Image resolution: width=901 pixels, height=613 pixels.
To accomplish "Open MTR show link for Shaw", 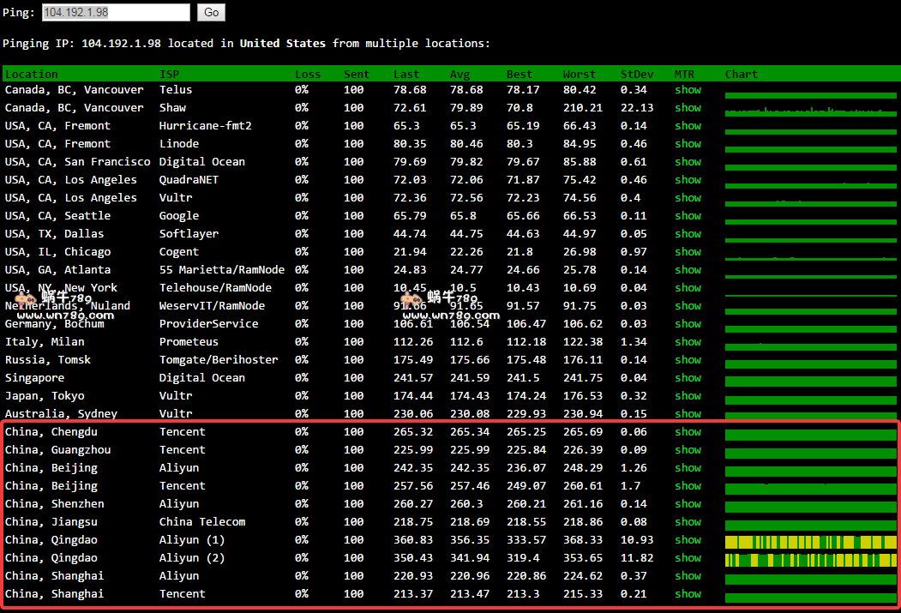I will coord(688,108).
